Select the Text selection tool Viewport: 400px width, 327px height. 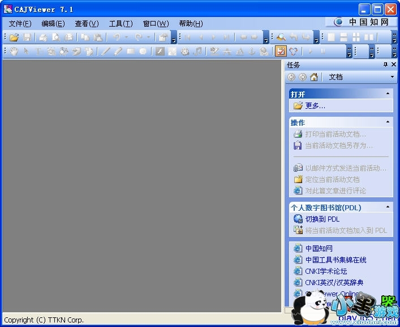point(38,52)
